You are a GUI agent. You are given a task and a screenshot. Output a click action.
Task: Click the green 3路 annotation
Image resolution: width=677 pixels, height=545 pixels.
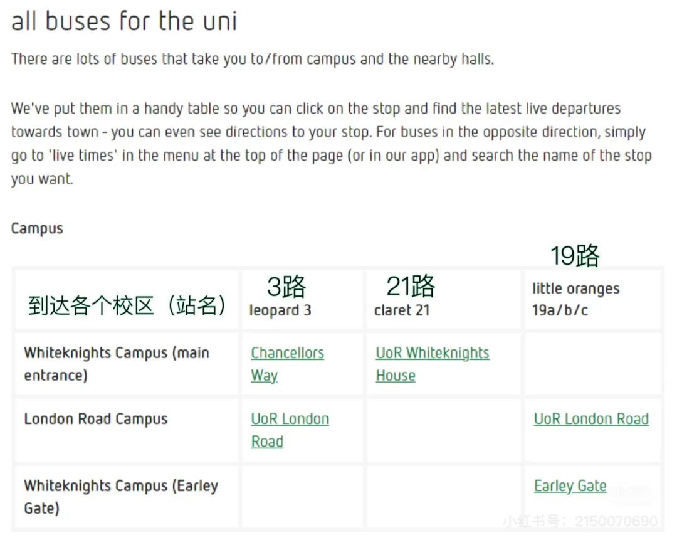pos(286,287)
